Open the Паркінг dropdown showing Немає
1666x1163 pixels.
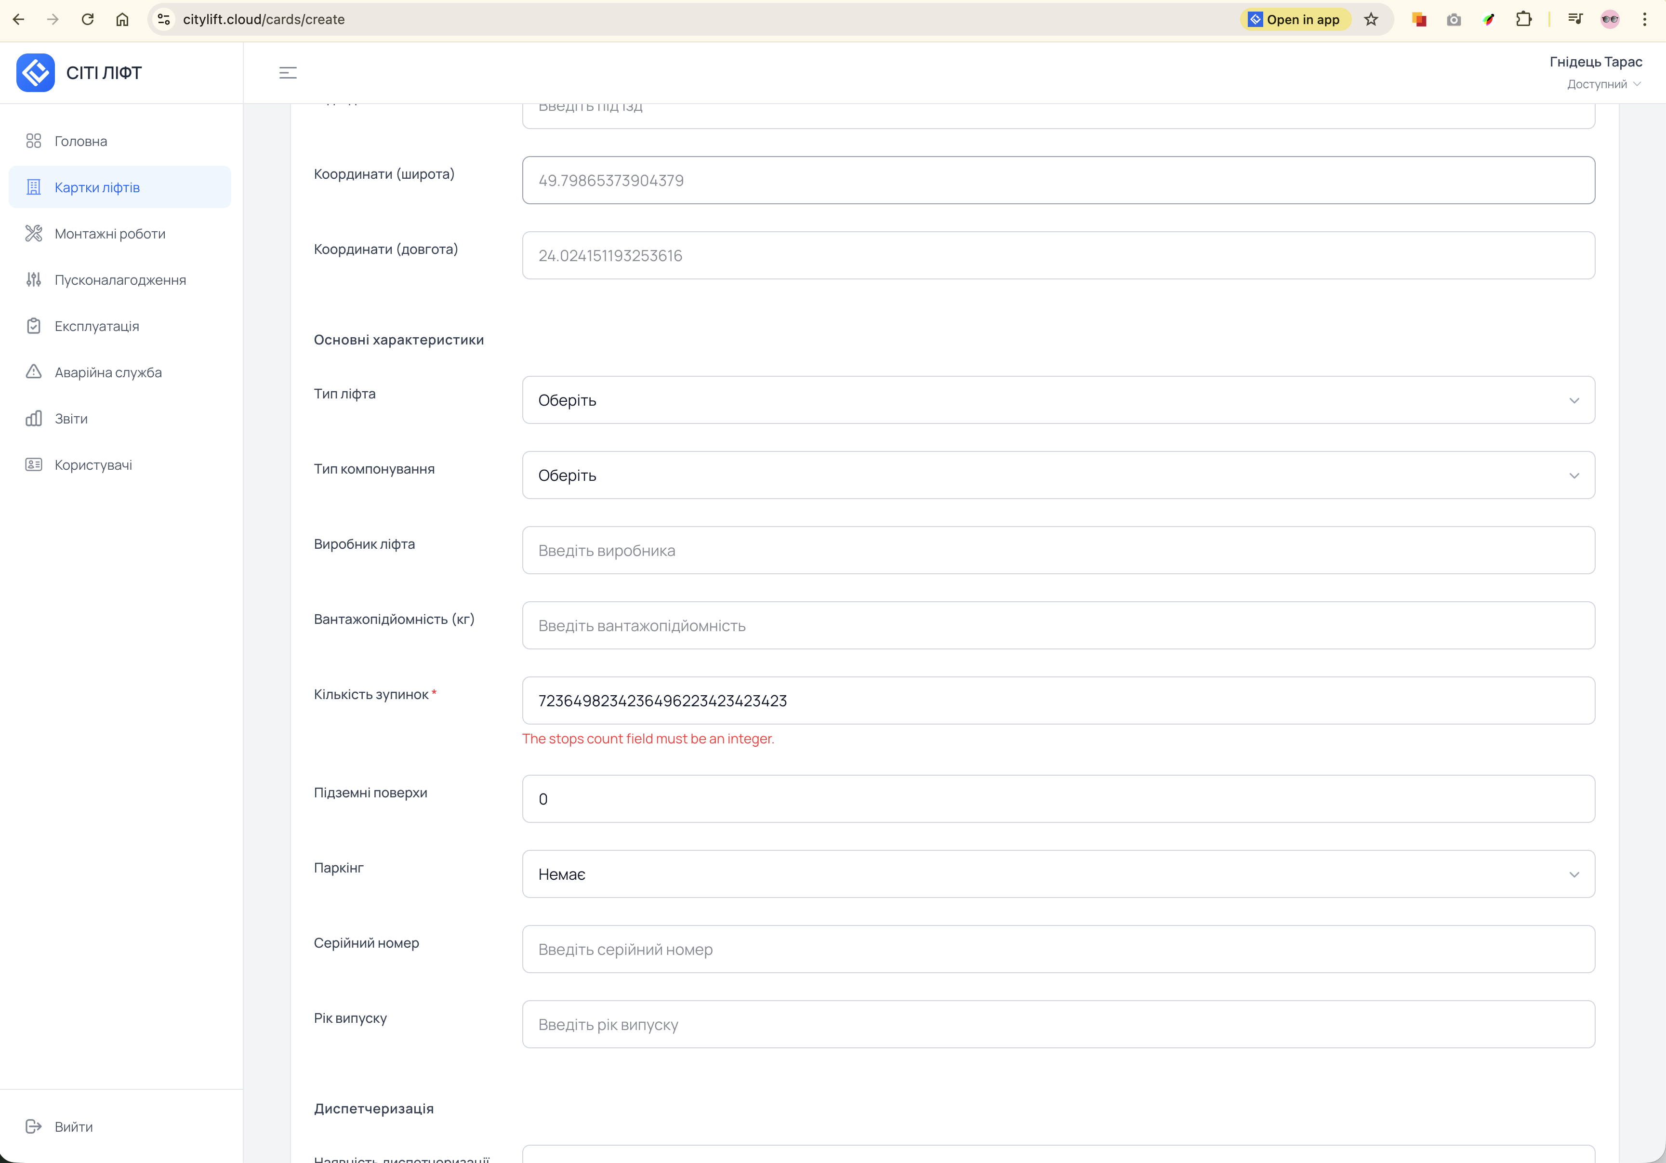click(x=1058, y=873)
